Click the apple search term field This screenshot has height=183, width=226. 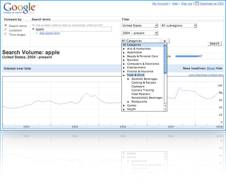(74, 29)
